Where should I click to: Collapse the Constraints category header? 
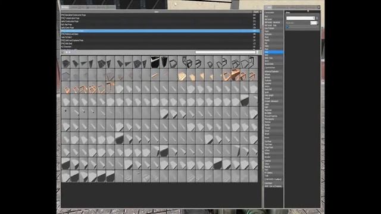tap(274, 12)
